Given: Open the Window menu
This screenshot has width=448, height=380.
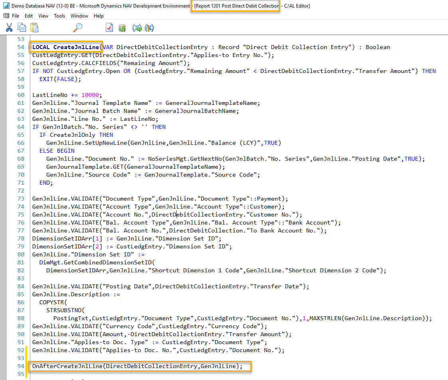Looking at the screenshot, I should click(x=79, y=16).
